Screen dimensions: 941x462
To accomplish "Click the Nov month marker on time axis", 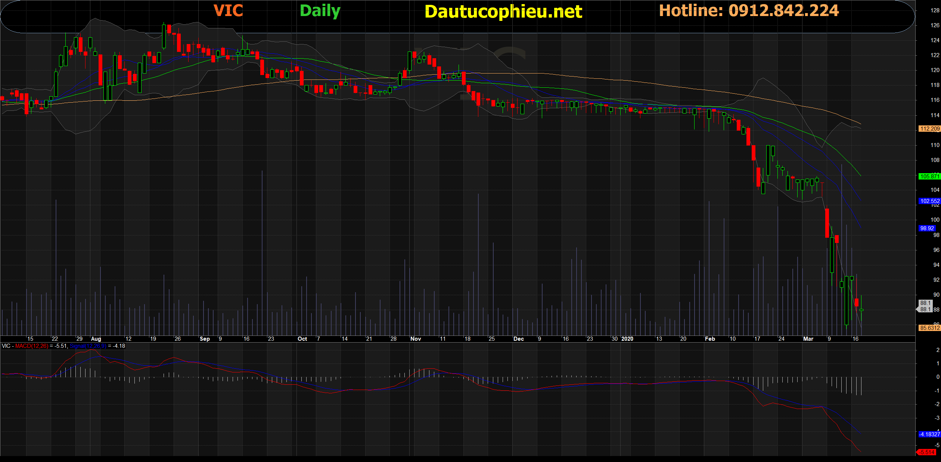I will (x=416, y=339).
